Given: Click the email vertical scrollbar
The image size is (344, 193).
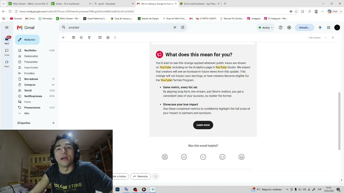Looking at the screenshot, I should click(339, 121).
